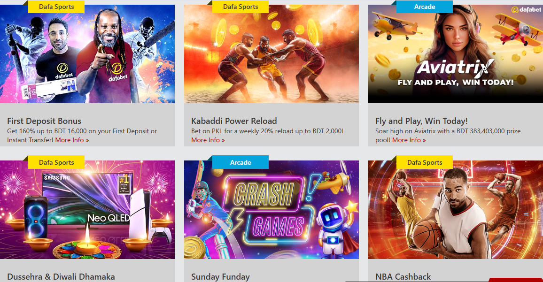Click the Kabaddi wrestlers promotion banner
This screenshot has width=543, height=282.
271,54
